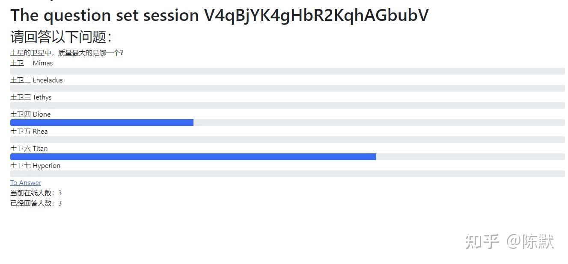This screenshot has width=568, height=264.
Task: Select the 土卫六 Titan option label
Action: click(29, 149)
